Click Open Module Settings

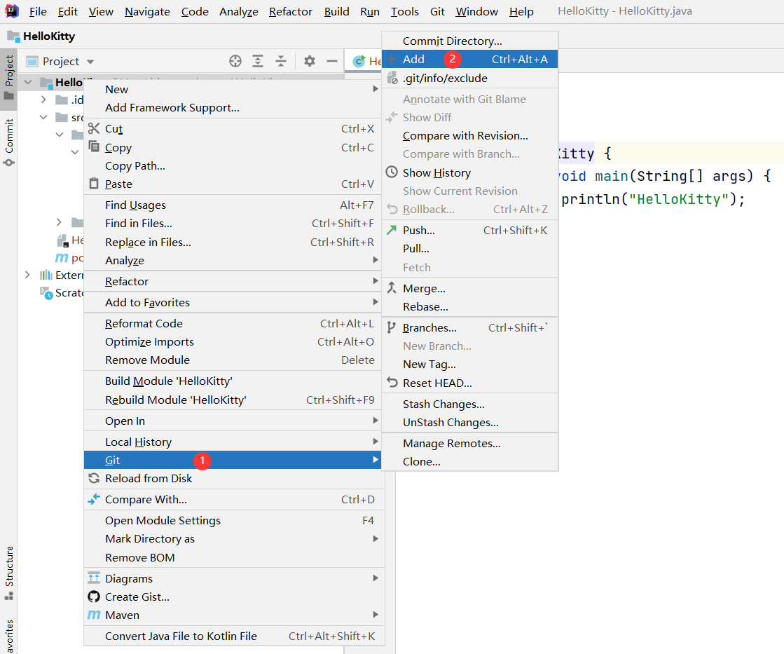click(x=234, y=520)
